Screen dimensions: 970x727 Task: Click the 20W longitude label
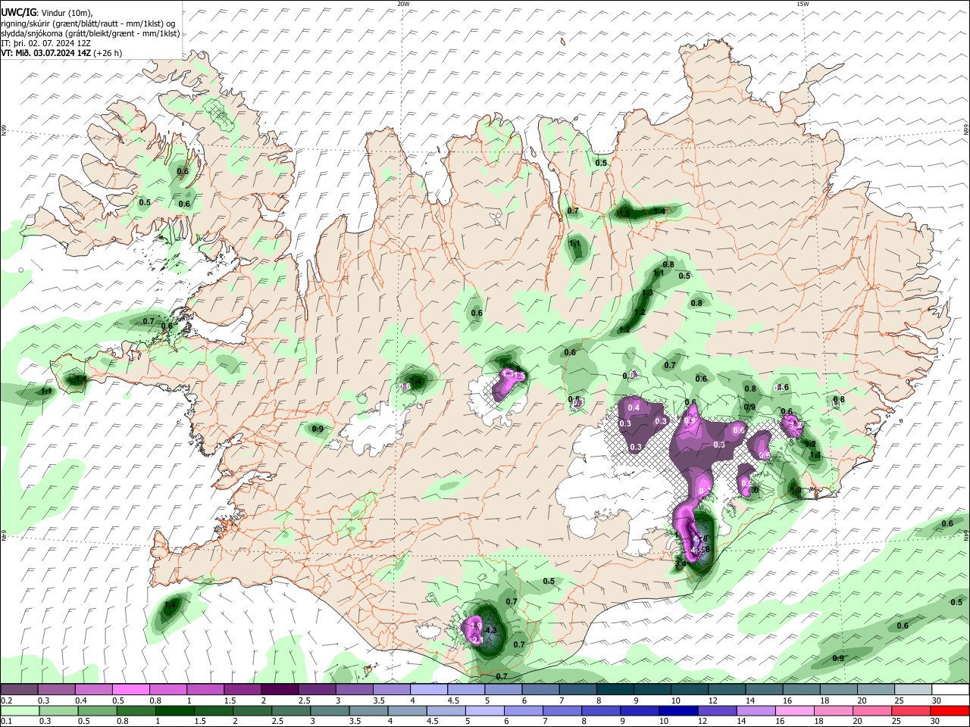tap(404, 4)
